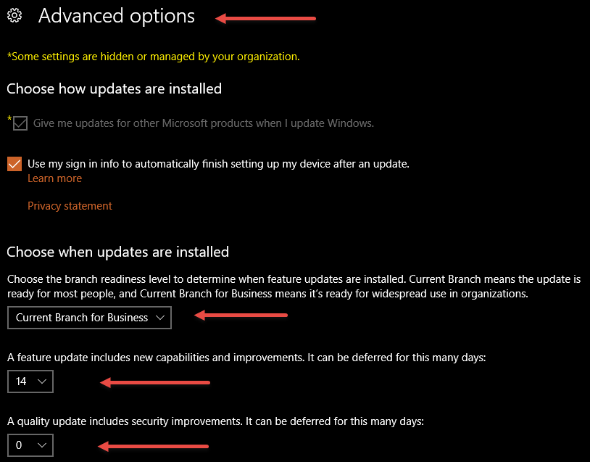Uncheck the use my sign in info checkbox
Image resolution: width=590 pixels, height=462 pixels.
click(14, 164)
